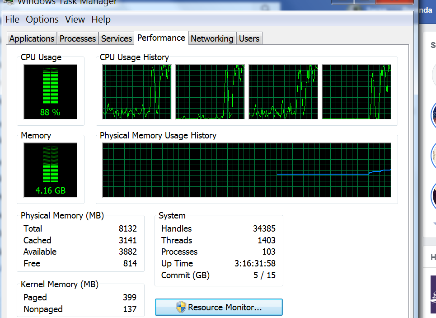436x318 pixels.
Task: Click the "Commit (GB)" label
Action: click(x=185, y=275)
